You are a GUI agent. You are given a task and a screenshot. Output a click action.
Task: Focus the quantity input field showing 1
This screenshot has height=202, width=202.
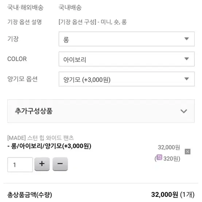click(x=20, y=165)
